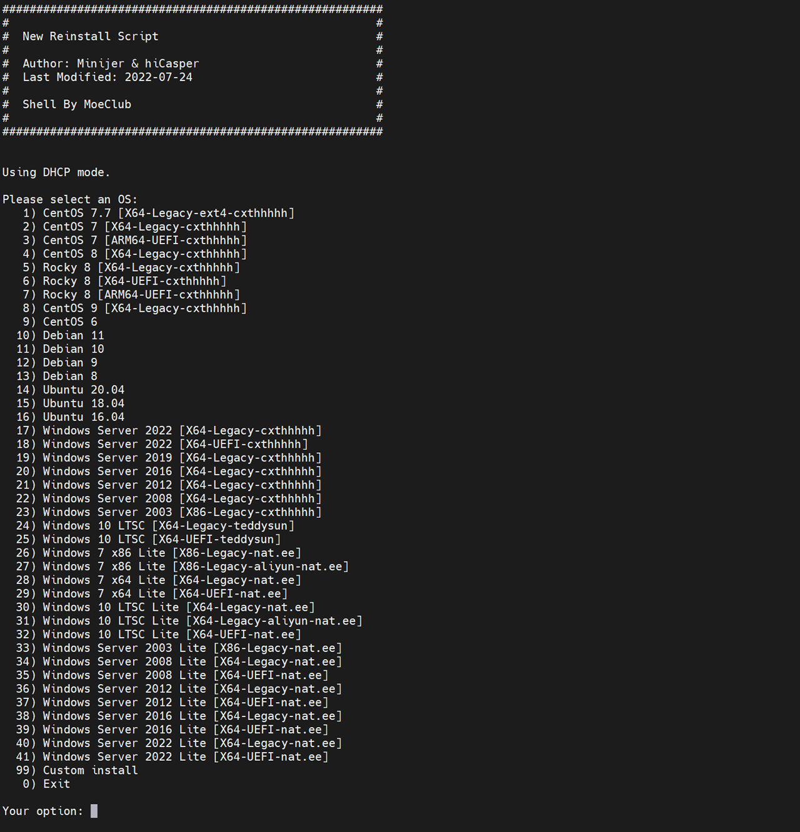Click the 'Shell By MoeClub' header text
Image resolution: width=800 pixels, height=832 pixels.
tap(77, 104)
